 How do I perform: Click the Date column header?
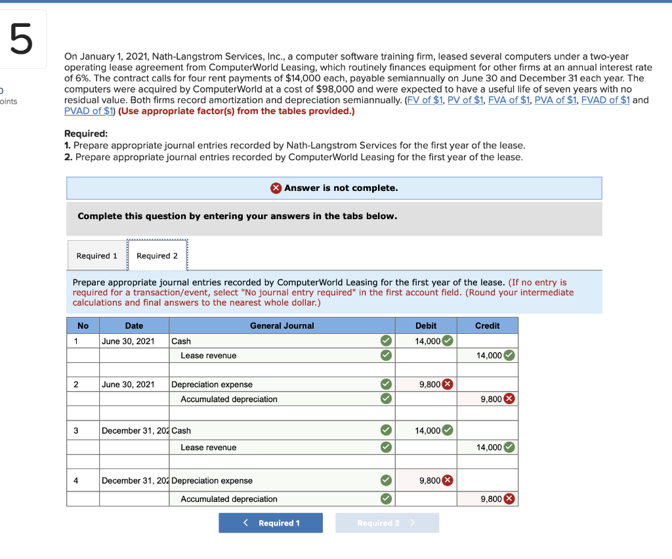(x=134, y=325)
